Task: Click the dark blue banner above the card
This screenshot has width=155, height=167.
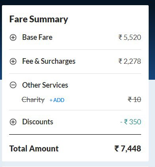Action: (77, 2)
